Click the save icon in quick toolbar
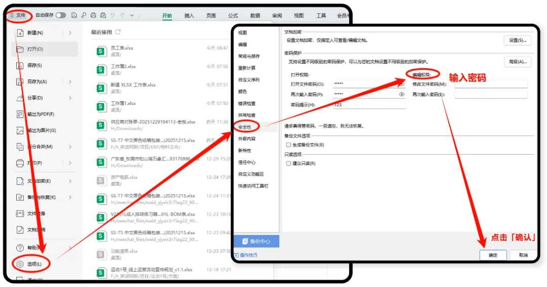Viewport: 547px width, 287px height. [74, 15]
